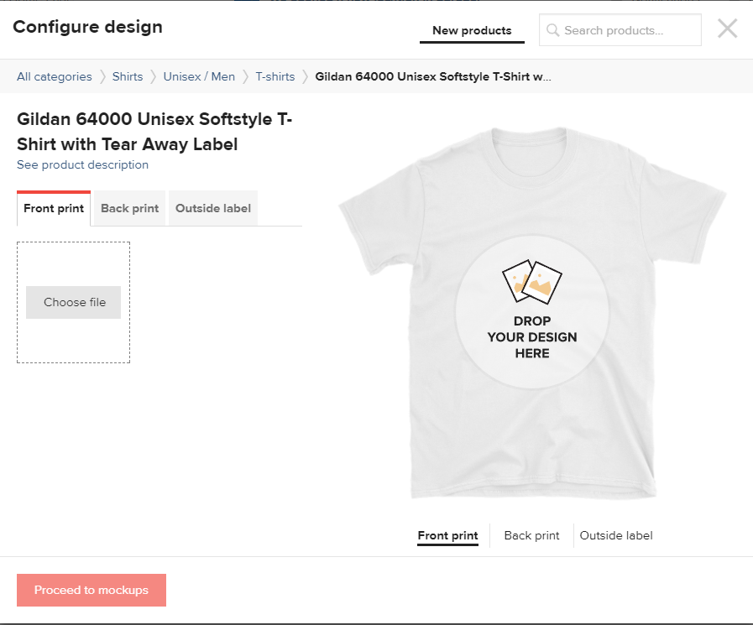The height and width of the screenshot is (625, 753).
Task: Switch to Back print tab above upload box
Action: [x=129, y=208]
